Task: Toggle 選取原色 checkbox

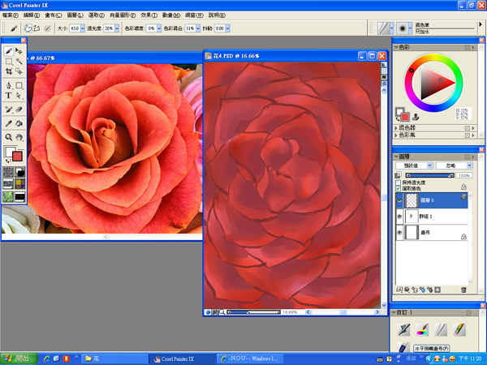Action: [x=400, y=187]
